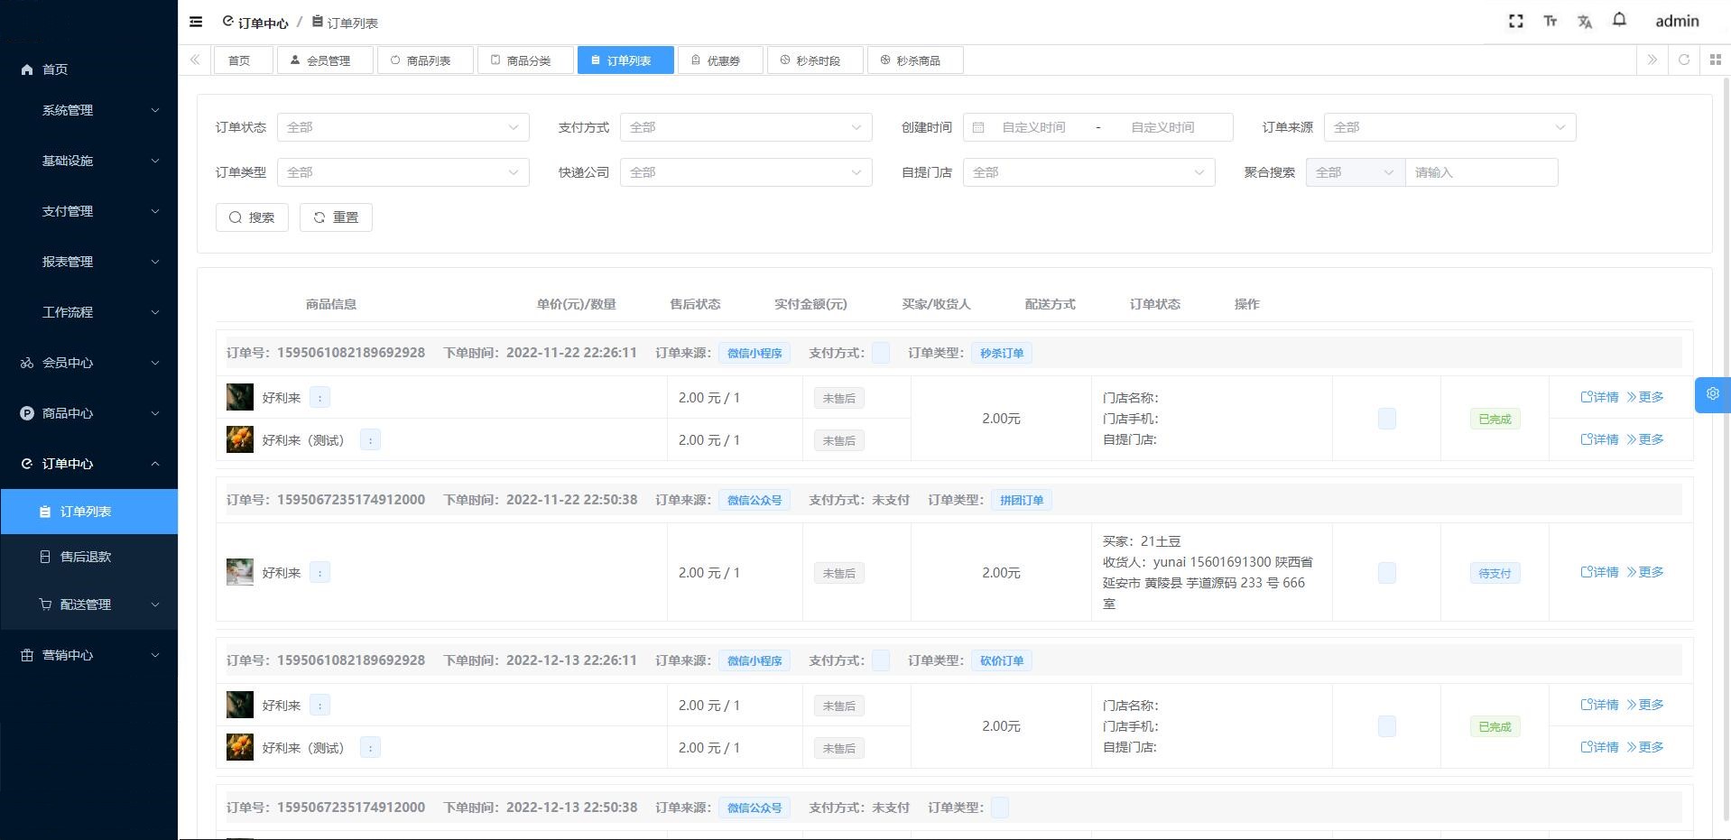Switch to 秒杀时段 tab
1731x840 pixels.
[x=815, y=60]
